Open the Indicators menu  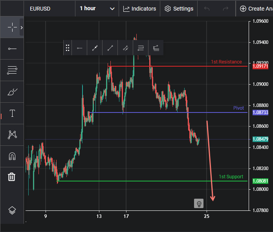139,9
